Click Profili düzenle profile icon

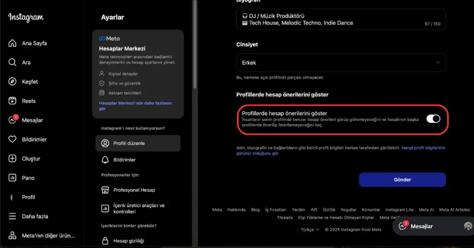(105, 143)
